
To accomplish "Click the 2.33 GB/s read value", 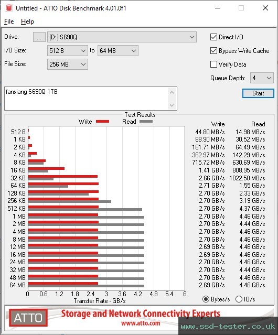I will point(252,193).
